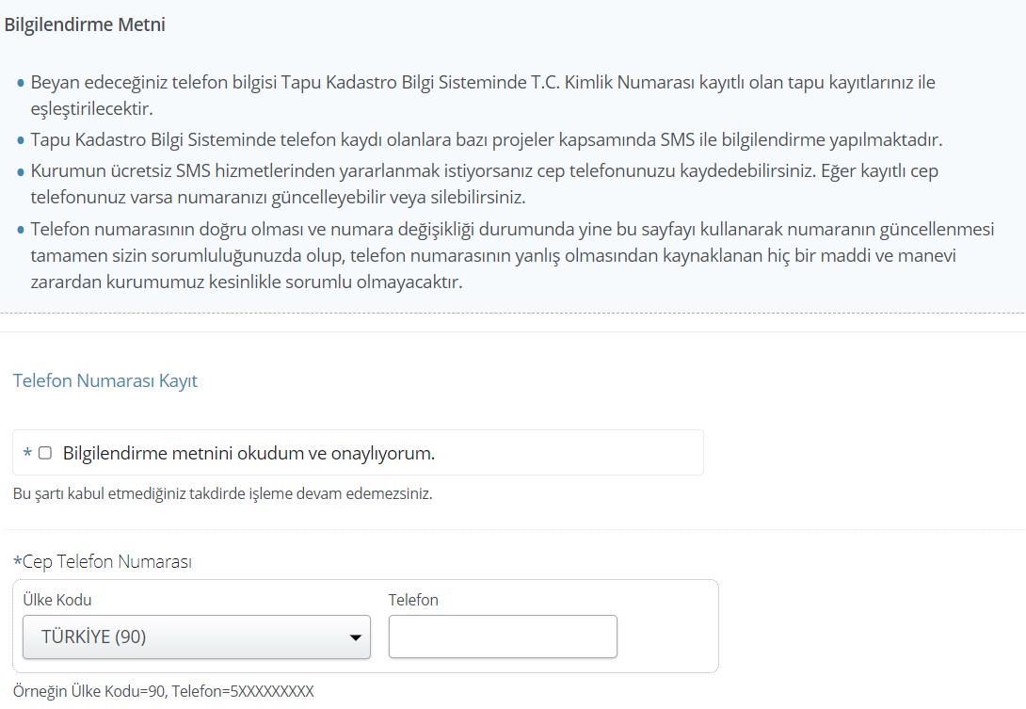Click the bullet text about SMS ile bilgilendirme
The width and height of the screenshot is (1026, 709).
486,140
